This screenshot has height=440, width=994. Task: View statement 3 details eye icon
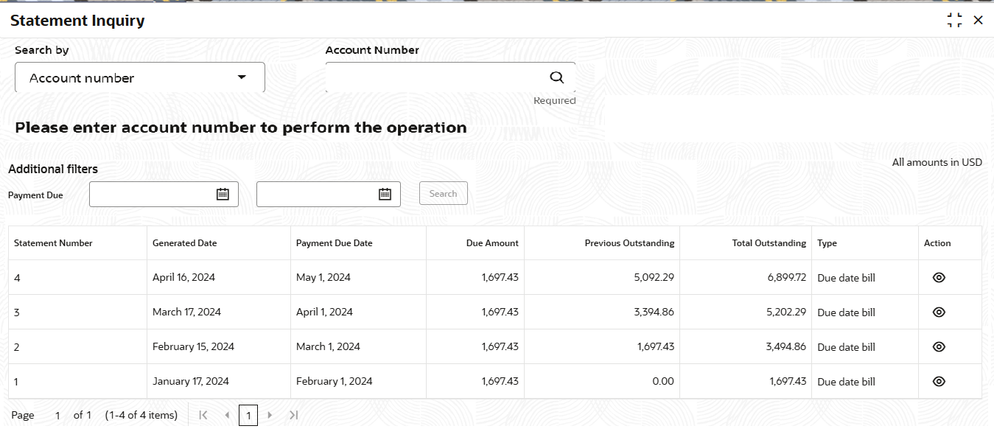939,312
